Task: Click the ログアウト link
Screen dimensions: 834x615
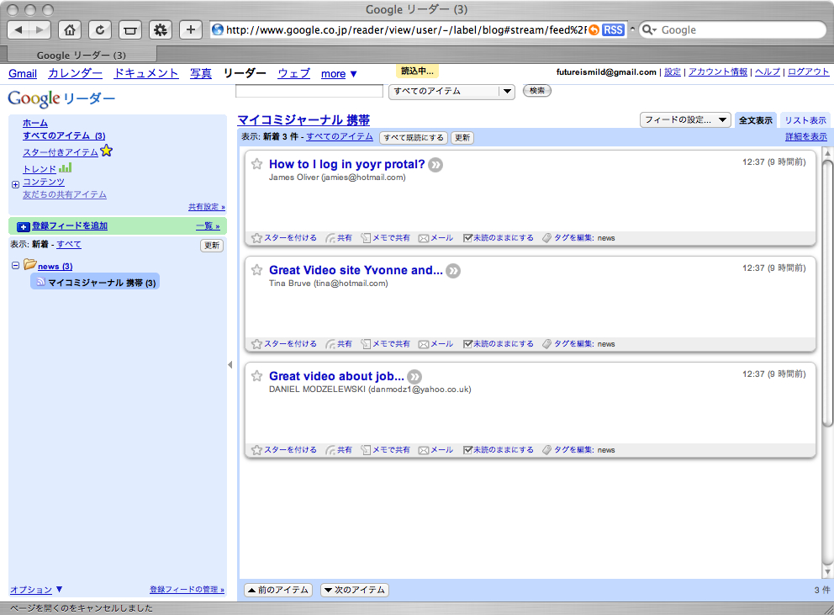Action: coord(808,72)
